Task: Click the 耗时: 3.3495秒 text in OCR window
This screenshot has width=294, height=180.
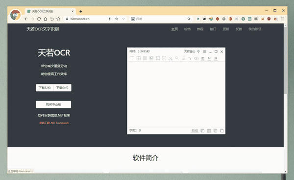Action: 140,51
